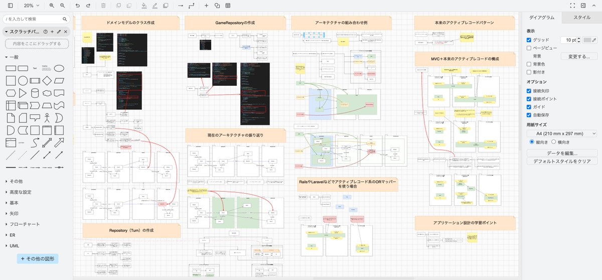Open the grid color swatch
The width and height of the screenshot is (602, 280).
590,40
